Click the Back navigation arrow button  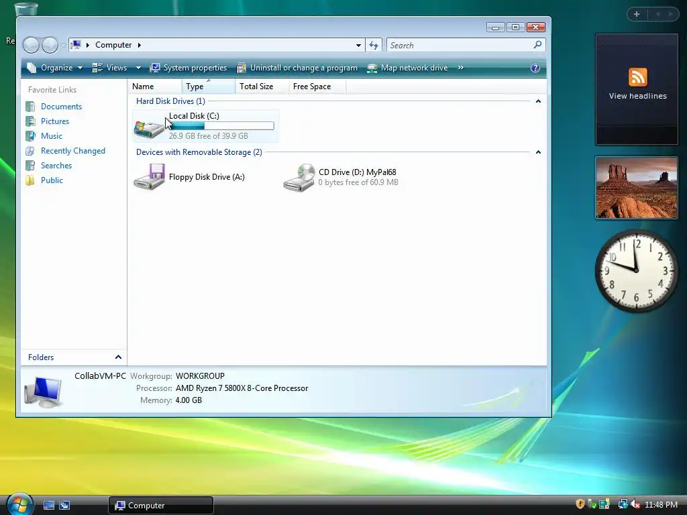tap(31, 45)
